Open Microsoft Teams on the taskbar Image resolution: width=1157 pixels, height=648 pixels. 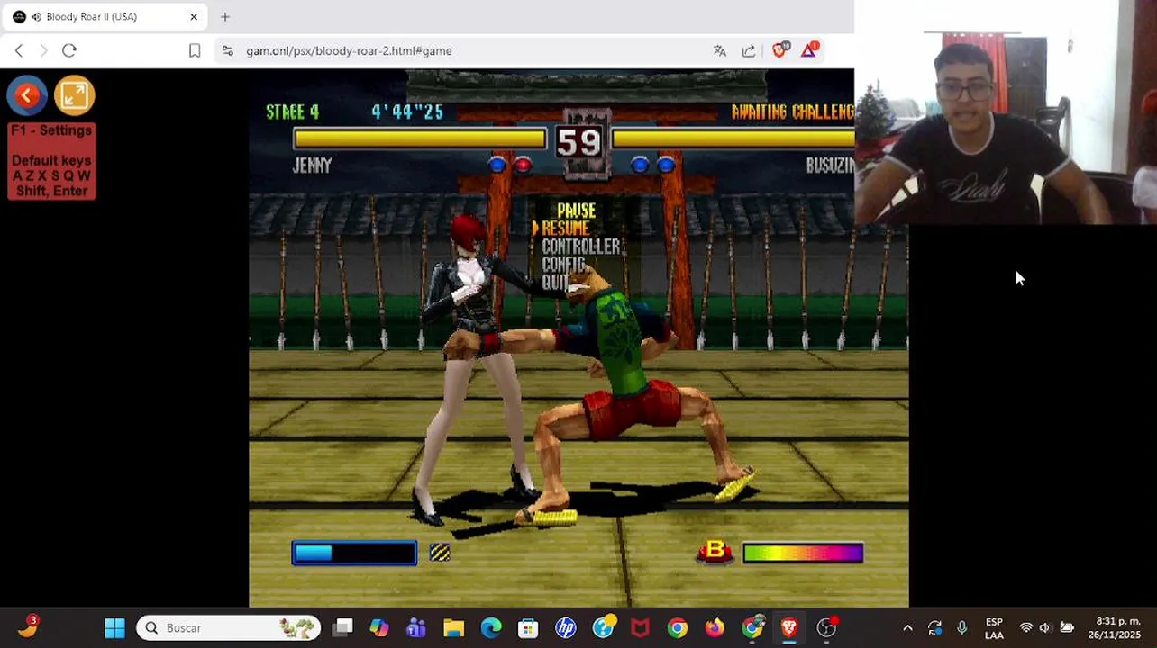[416, 627]
